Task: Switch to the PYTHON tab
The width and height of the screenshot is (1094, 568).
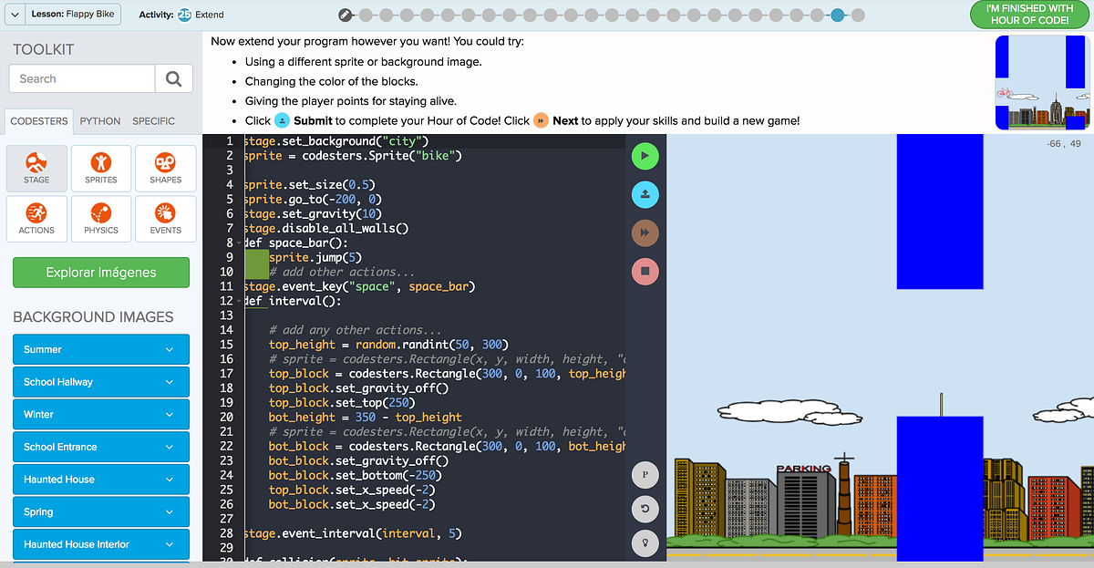Action: pos(99,120)
